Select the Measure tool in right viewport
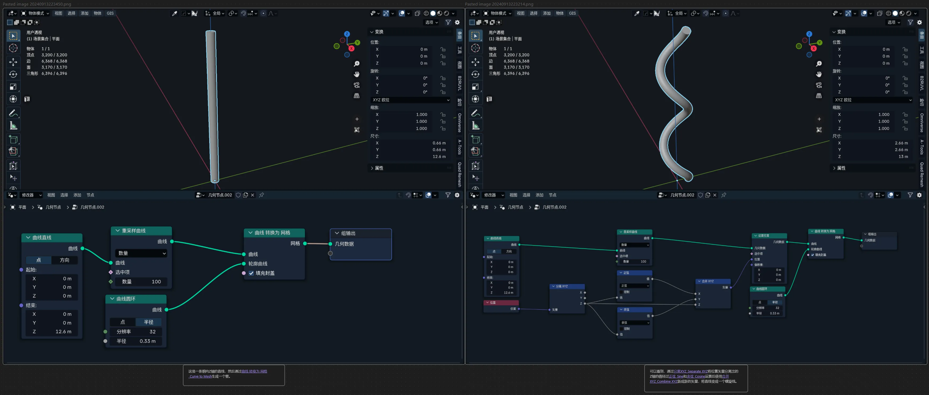Viewport: 929px width, 395px height. coord(475,125)
